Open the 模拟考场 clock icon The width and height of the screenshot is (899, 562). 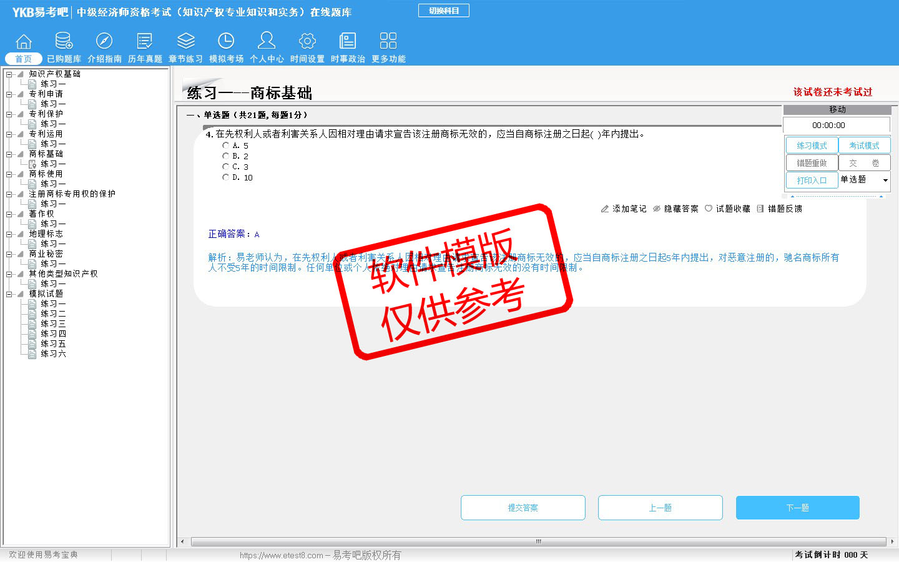[x=226, y=41]
